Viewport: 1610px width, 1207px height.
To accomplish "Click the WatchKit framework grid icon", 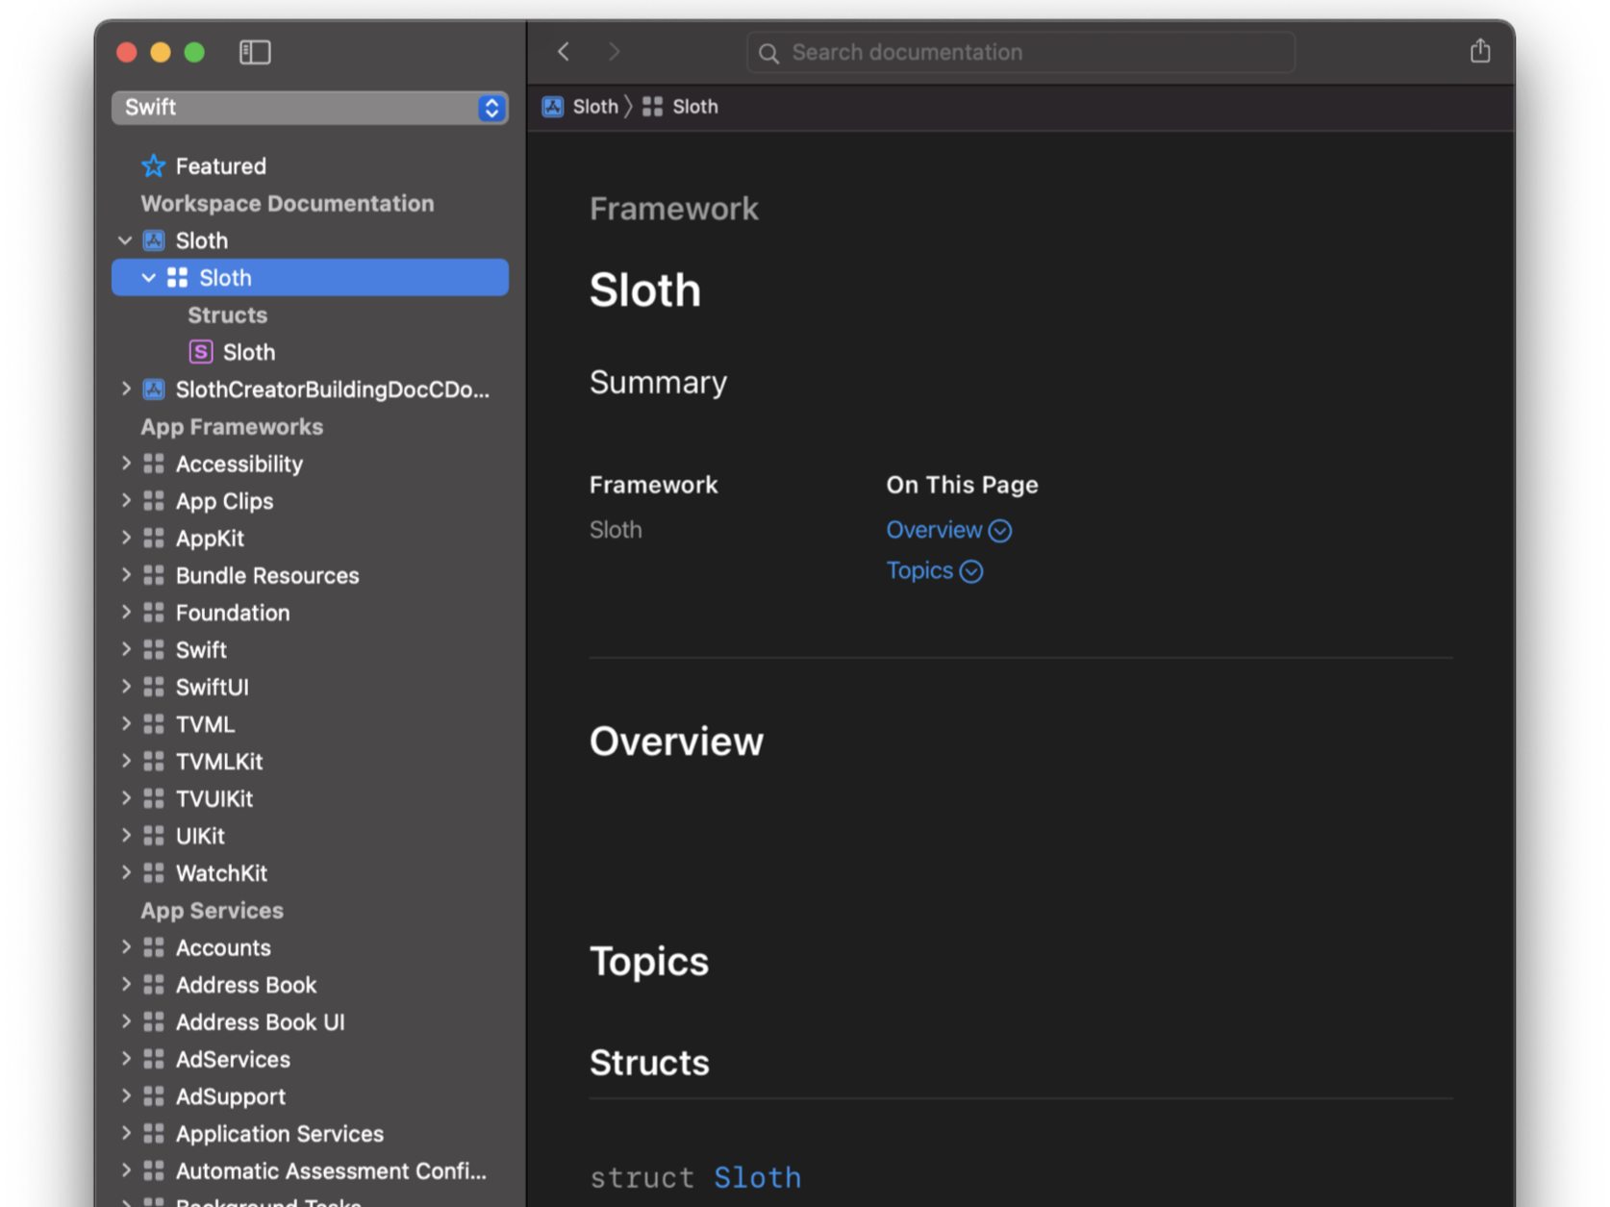I will (x=154, y=872).
